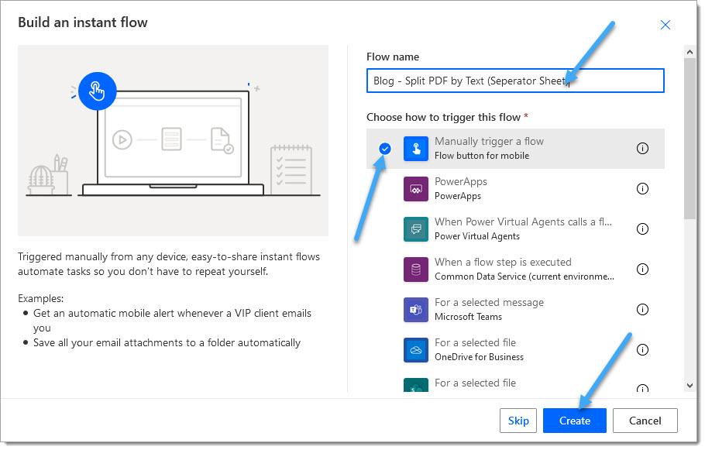Click the Skip button
This screenshot has height=450, width=705.
[x=518, y=421]
